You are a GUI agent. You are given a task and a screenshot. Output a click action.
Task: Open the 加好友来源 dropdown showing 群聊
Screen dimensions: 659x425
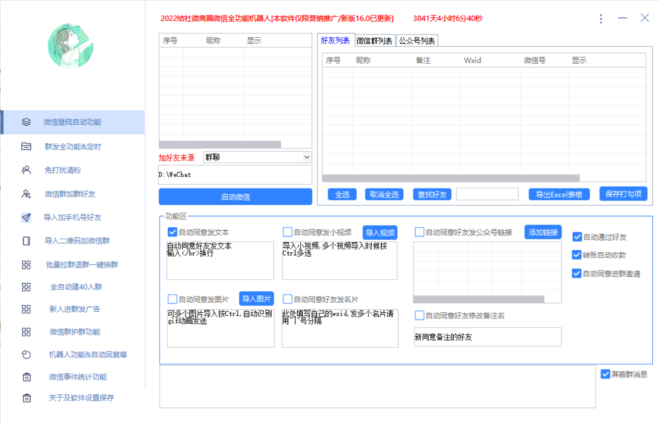(257, 157)
